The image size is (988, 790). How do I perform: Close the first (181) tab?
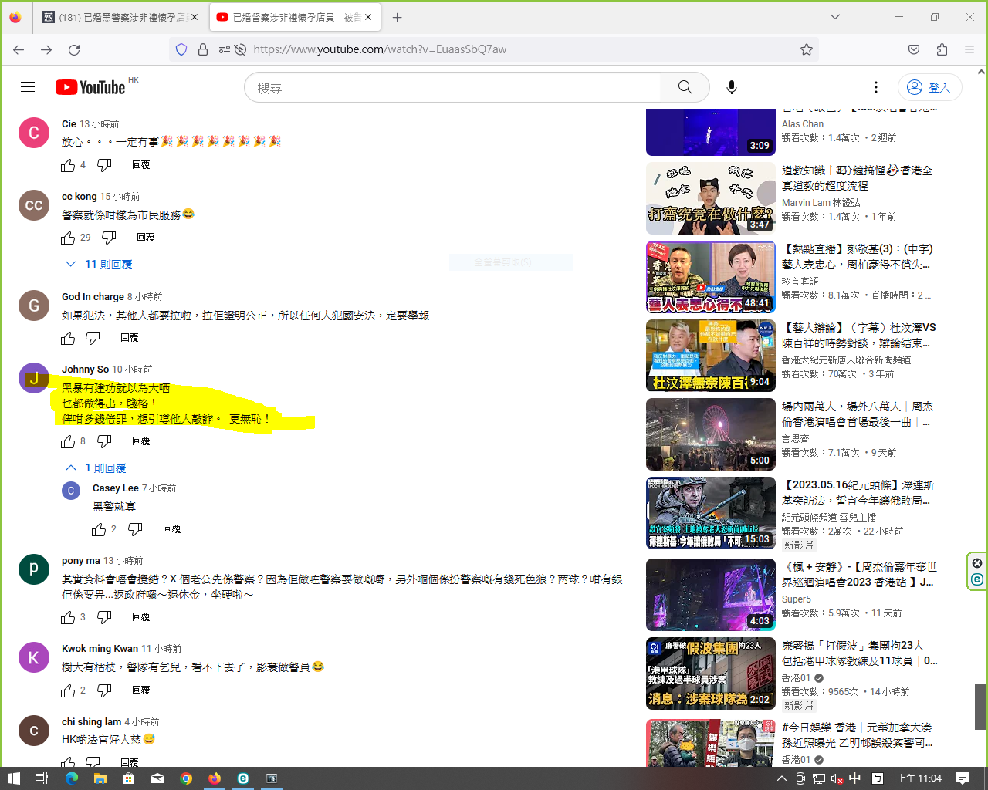click(194, 17)
